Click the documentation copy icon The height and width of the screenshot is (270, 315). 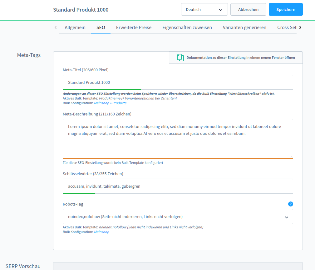(x=180, y=58)
